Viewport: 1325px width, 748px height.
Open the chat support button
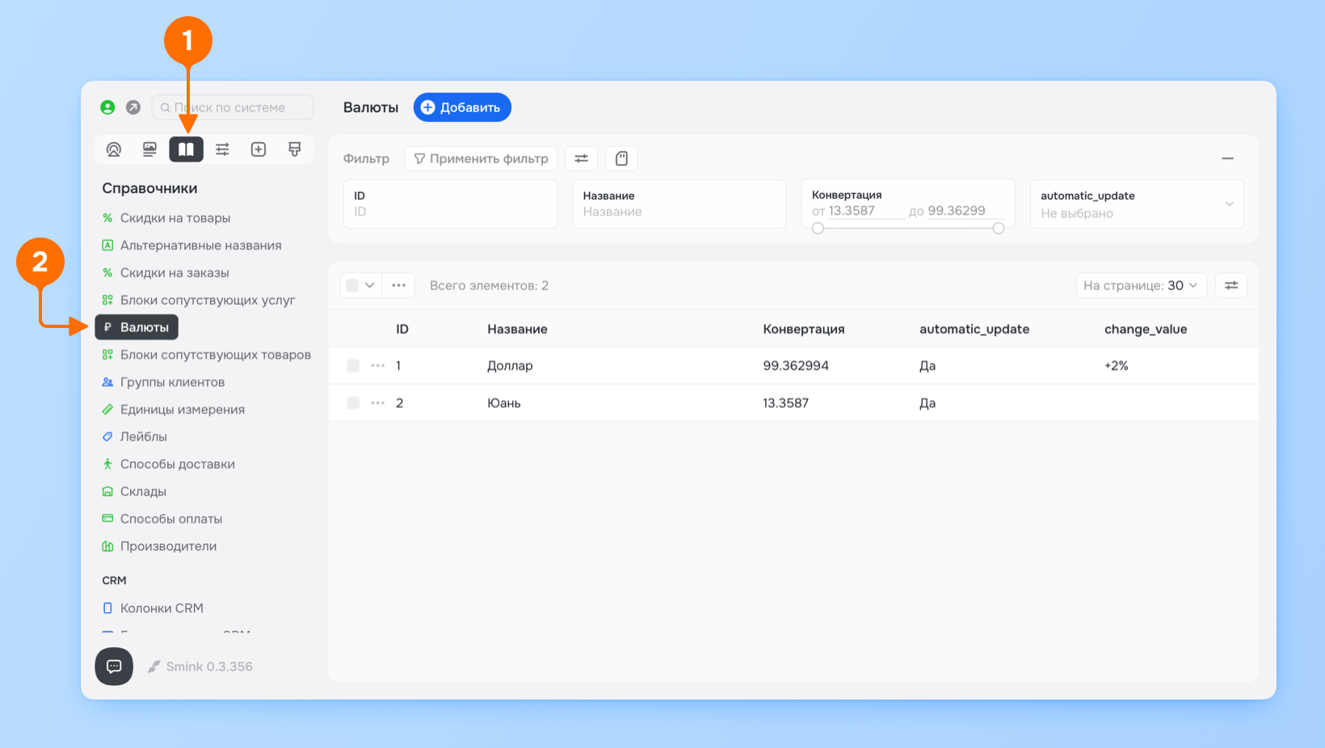(x=114, y=666)
